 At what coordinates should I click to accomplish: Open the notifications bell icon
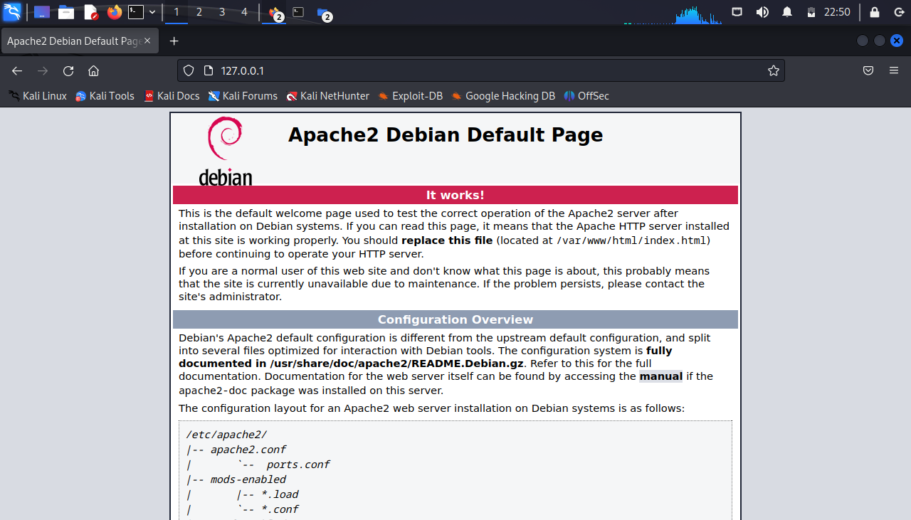point(787,12)
